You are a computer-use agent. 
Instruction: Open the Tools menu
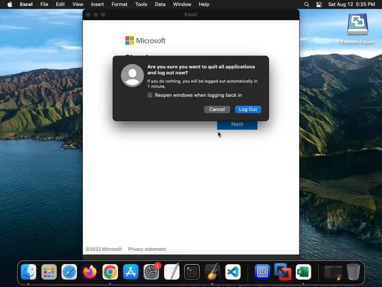coord(141,4)
